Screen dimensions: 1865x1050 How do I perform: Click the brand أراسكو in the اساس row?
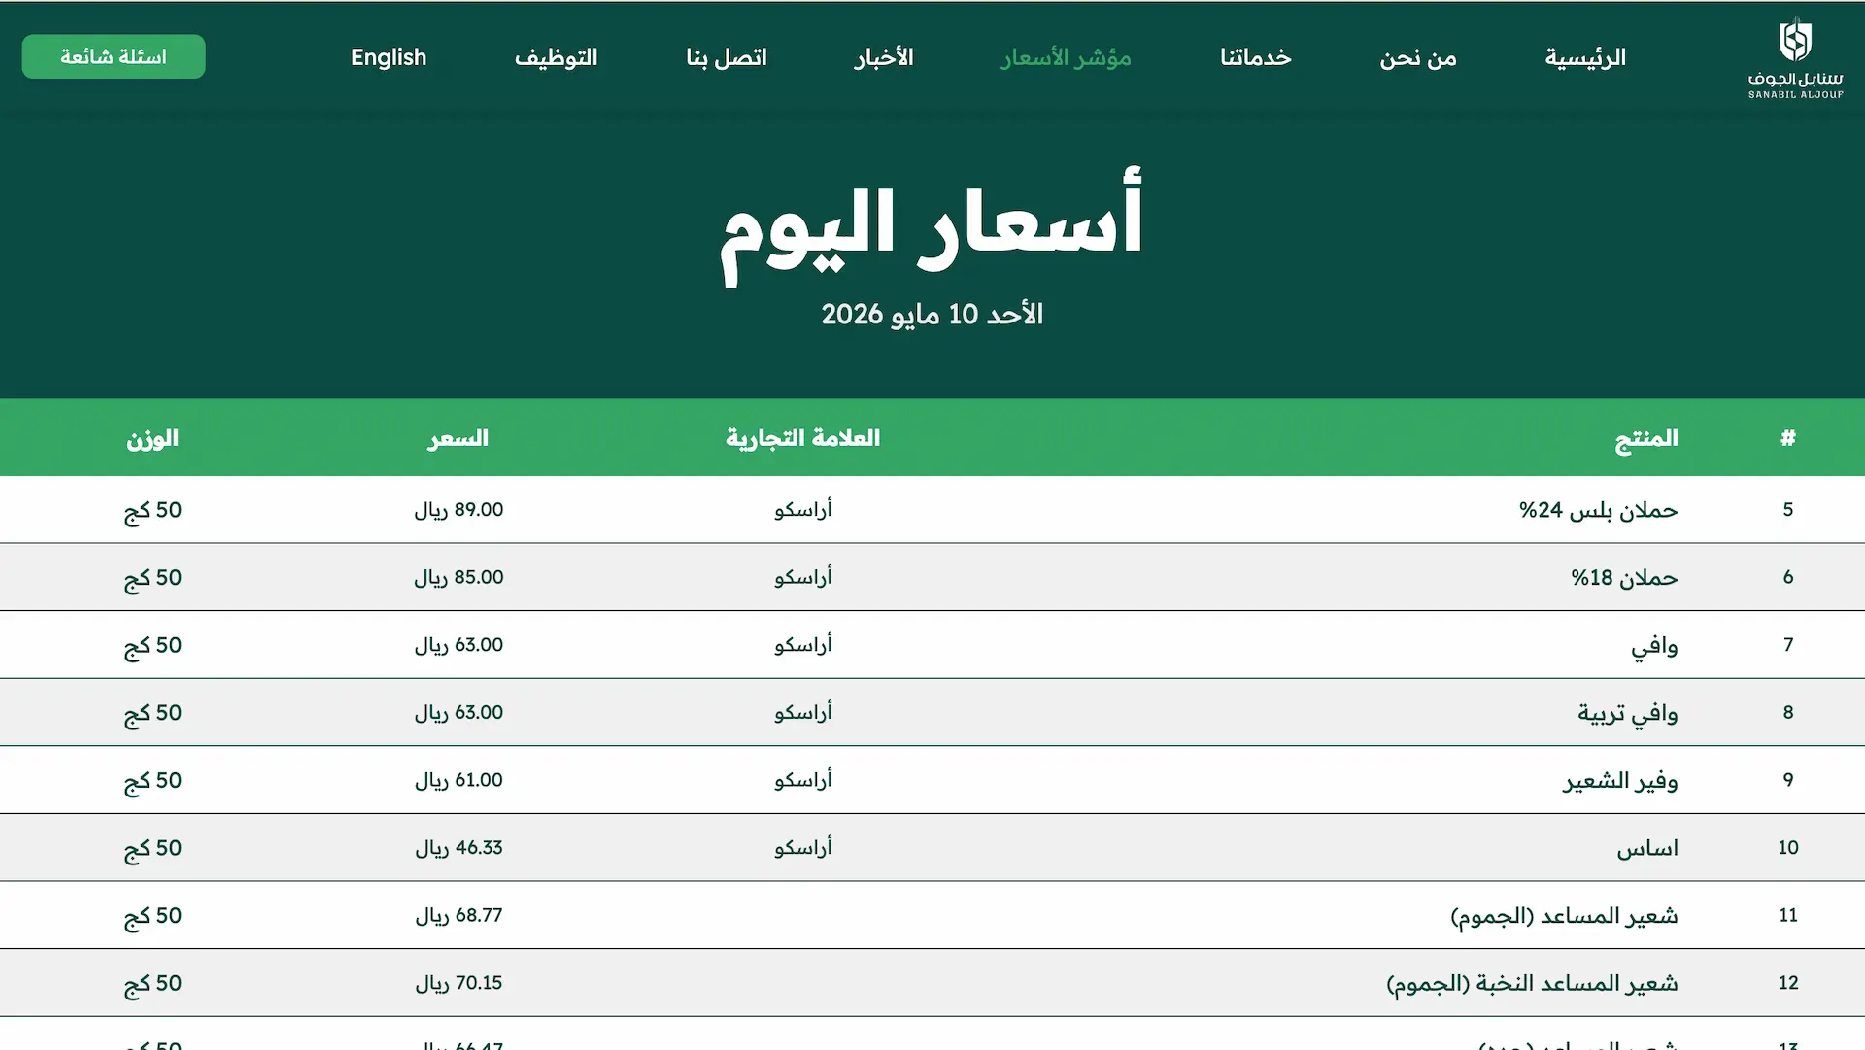[803, 848]
